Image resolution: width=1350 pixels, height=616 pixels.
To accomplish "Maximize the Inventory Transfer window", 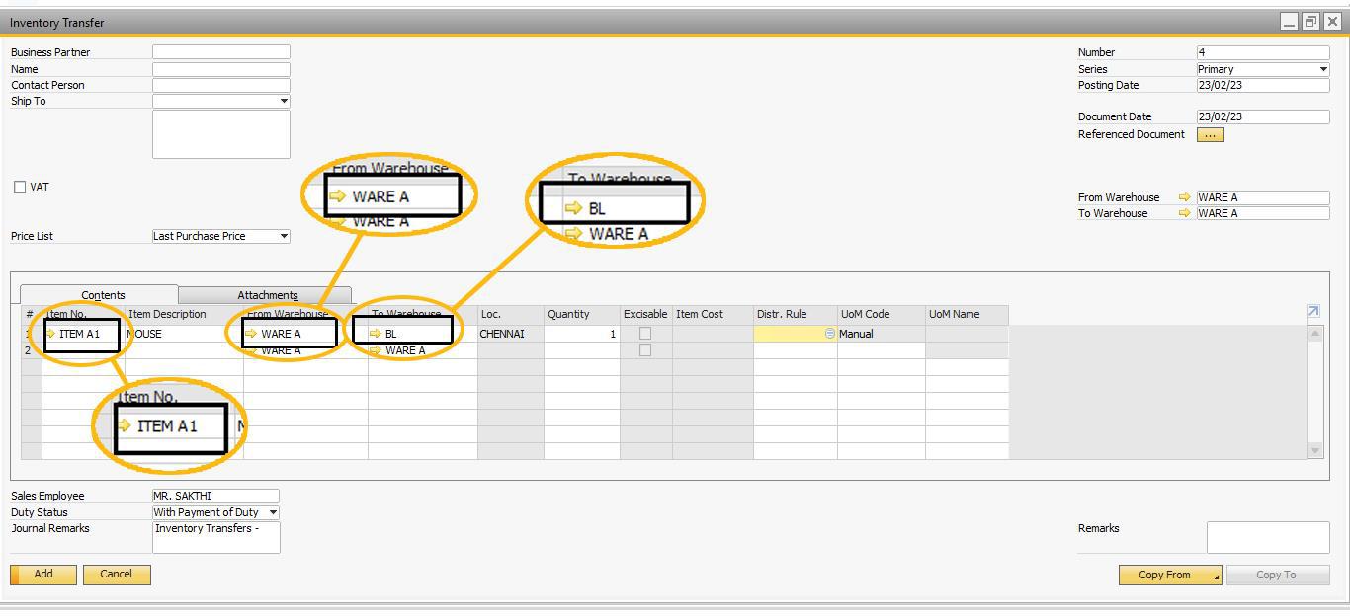I will (1310, 22).
